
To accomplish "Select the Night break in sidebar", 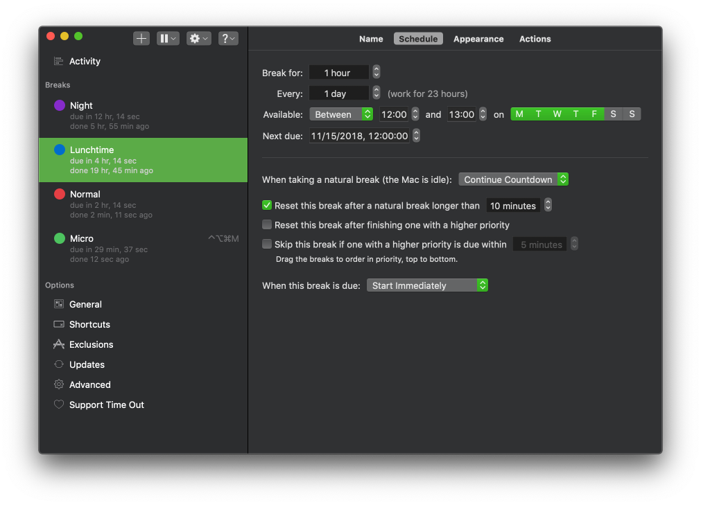I will pyautogui.click(x=143, y=116).
